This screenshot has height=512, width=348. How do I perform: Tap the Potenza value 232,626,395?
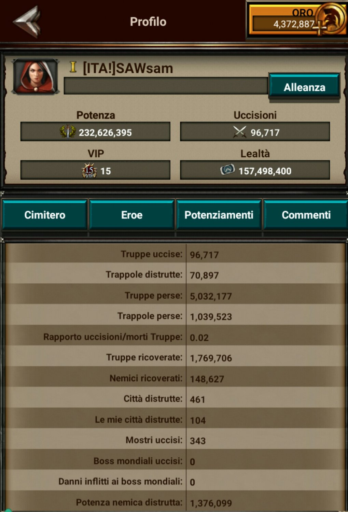pos(105,132)
